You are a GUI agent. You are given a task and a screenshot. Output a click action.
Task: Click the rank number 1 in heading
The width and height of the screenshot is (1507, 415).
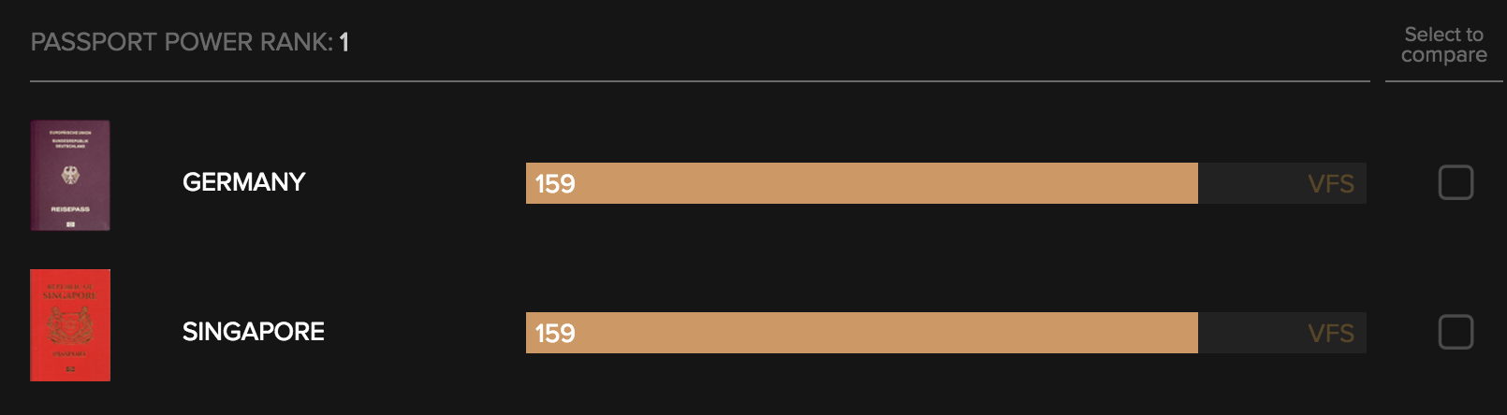[x=344, y=42]
